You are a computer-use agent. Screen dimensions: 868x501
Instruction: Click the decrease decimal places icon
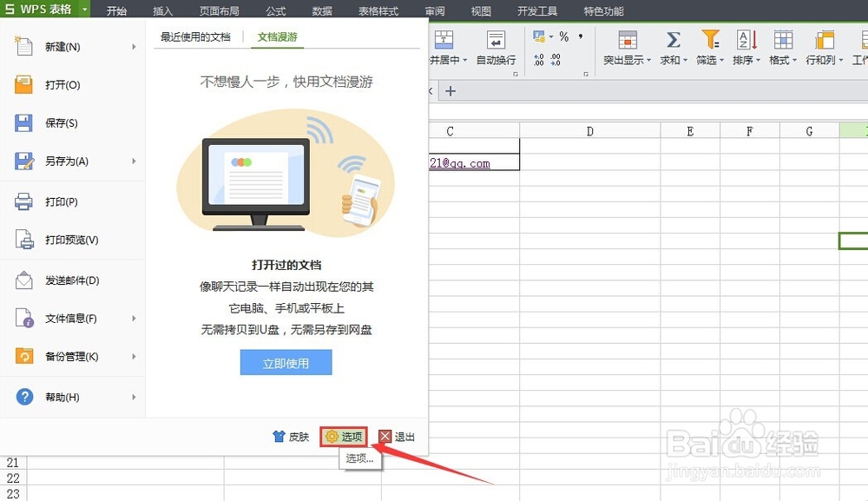click(556, 60)
